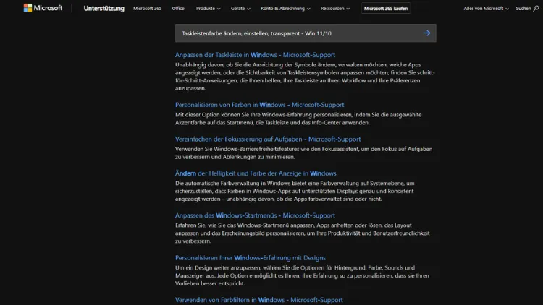Click description starting 'Verwenden Sie Windows-Barrierefreiheitsfeatures'
Image resolution: width=543 pixels, height=305 pixels.
303,152
